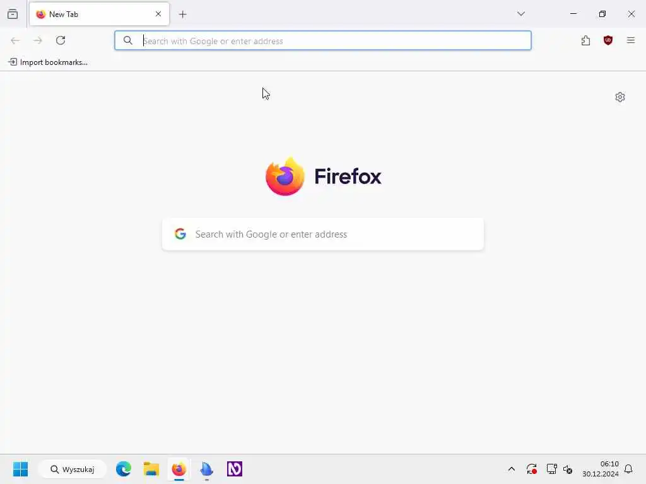The height and width of the screenshot is (484, 646).
Task: Go forward one page
Action: point(38,40)
